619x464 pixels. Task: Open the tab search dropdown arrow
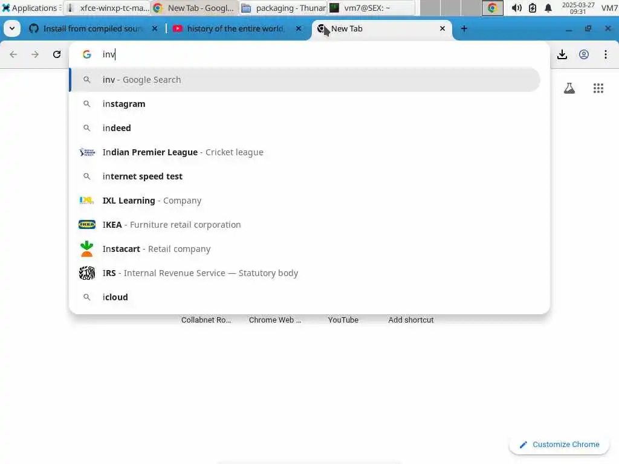(x=12, y=28)
